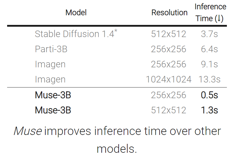The width and height of the screenshot is (234, 156).
Task: Select the Parti-3B model cell
Action: point(51,49)
